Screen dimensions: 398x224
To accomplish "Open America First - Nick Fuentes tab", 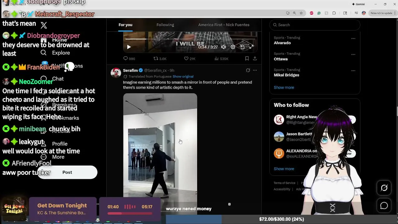I will coord(224,25).
